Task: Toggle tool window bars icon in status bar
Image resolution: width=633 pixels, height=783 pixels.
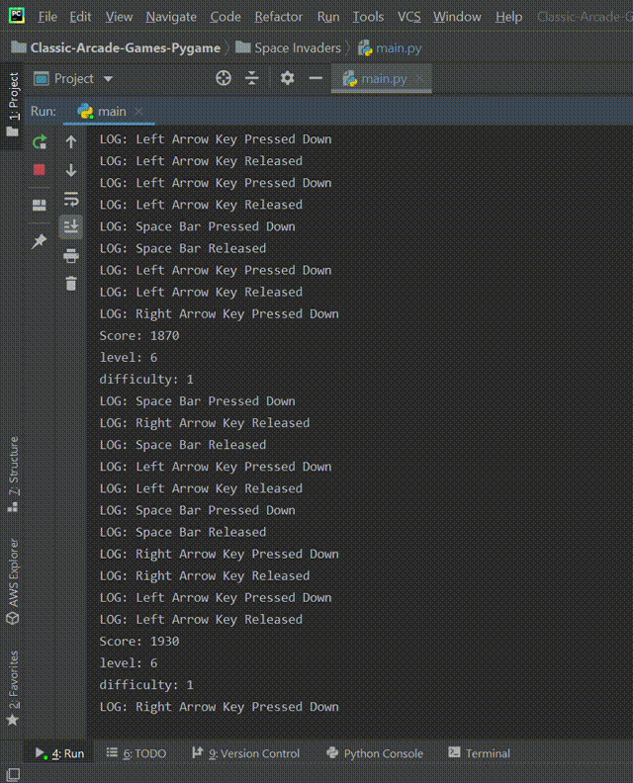Action: pyautogui.click(x=13, y=774)
